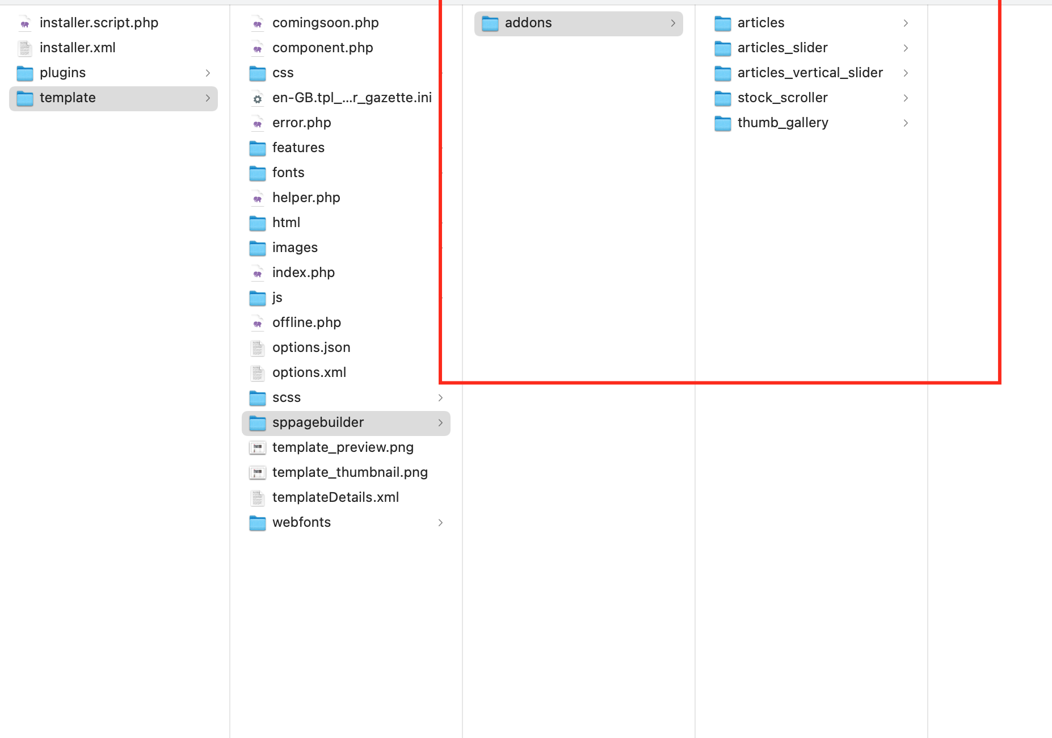Open the sppagebuilder folder
Screen dimensions: 1052x738
click(318, 422)
